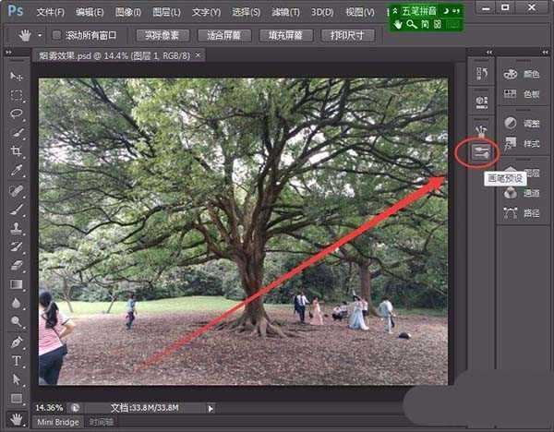The height and width of the screenshot is (432, 554).
Task: Select the Eraser tool
Action: [17, 265]
